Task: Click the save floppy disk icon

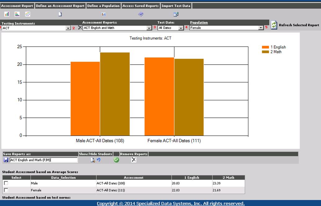Action: pos(6,160)
